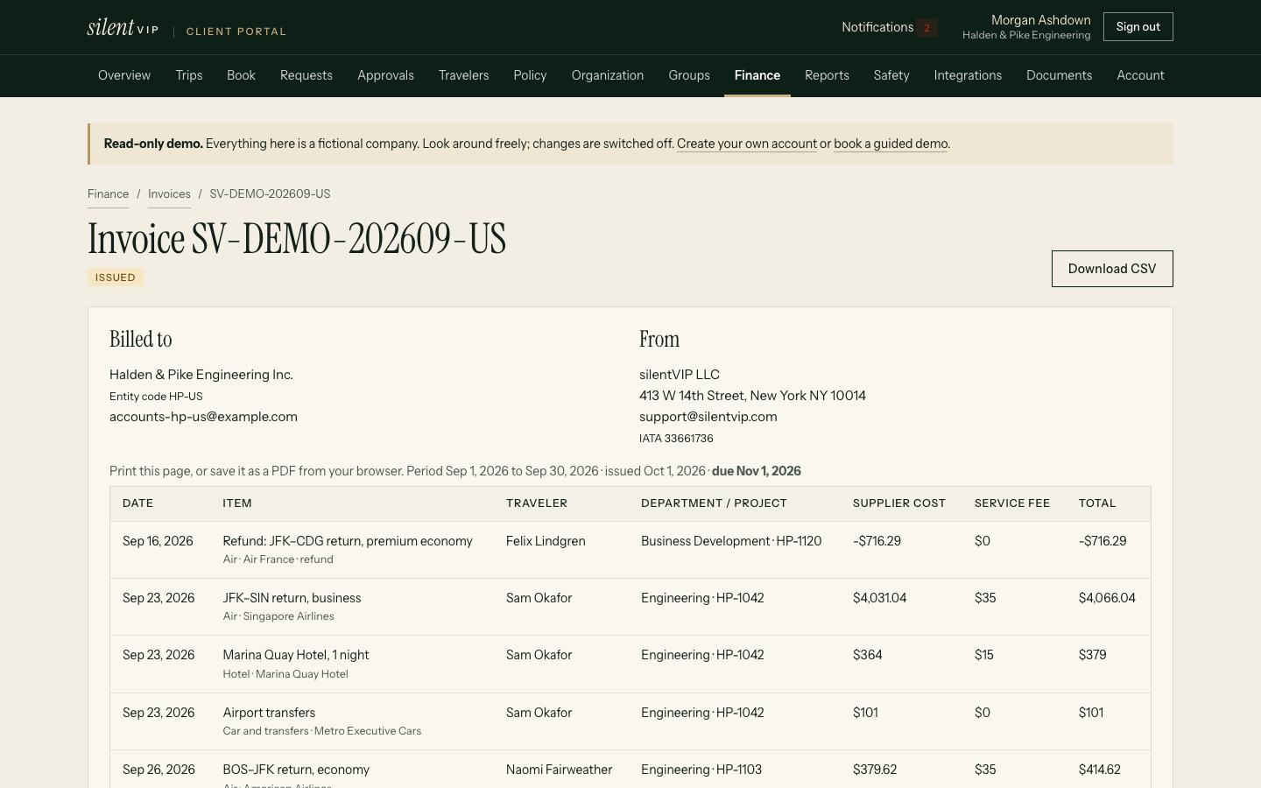Image resolution: width=1261 pixels, height=788 pixels.
Task: Switch to the Book tab
Action: coord(241,75)
